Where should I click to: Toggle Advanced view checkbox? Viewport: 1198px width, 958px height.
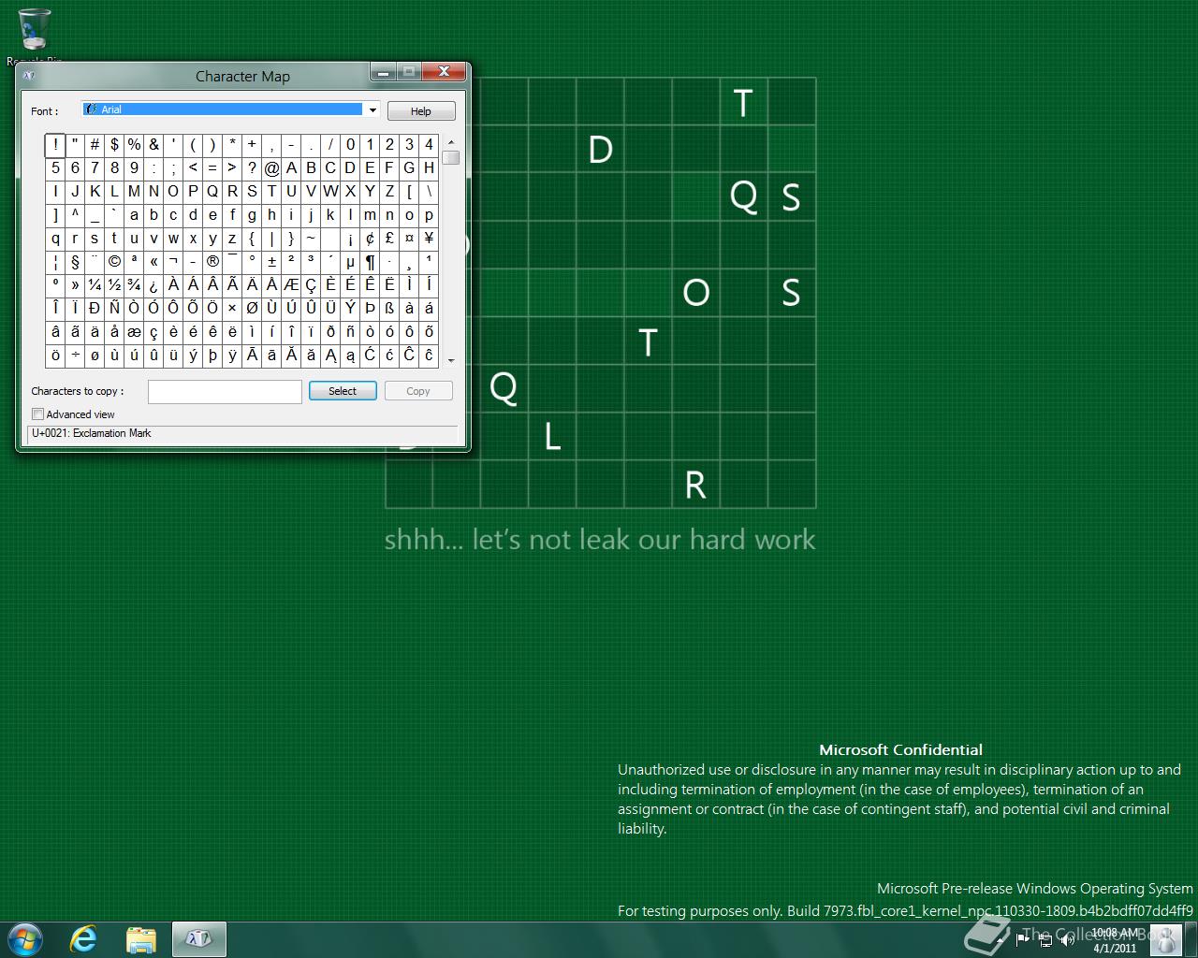pyautogui.click(x=38, y=414)
